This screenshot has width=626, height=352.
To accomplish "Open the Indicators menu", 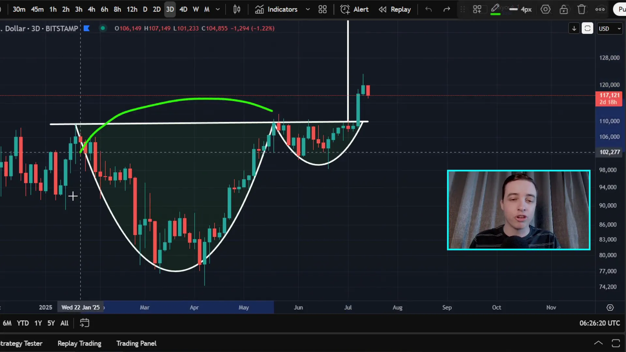I will point(276,9).
